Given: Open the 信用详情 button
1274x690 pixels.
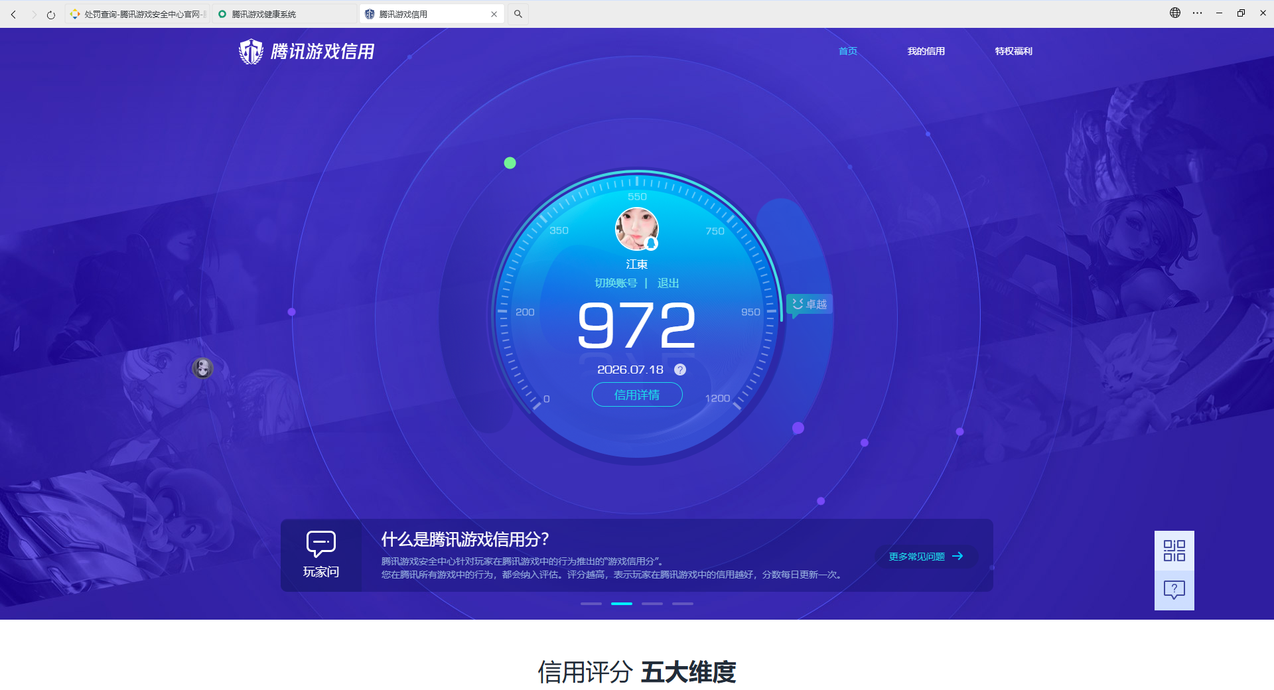Looking at the screenshot, I should tap(637, 395).
